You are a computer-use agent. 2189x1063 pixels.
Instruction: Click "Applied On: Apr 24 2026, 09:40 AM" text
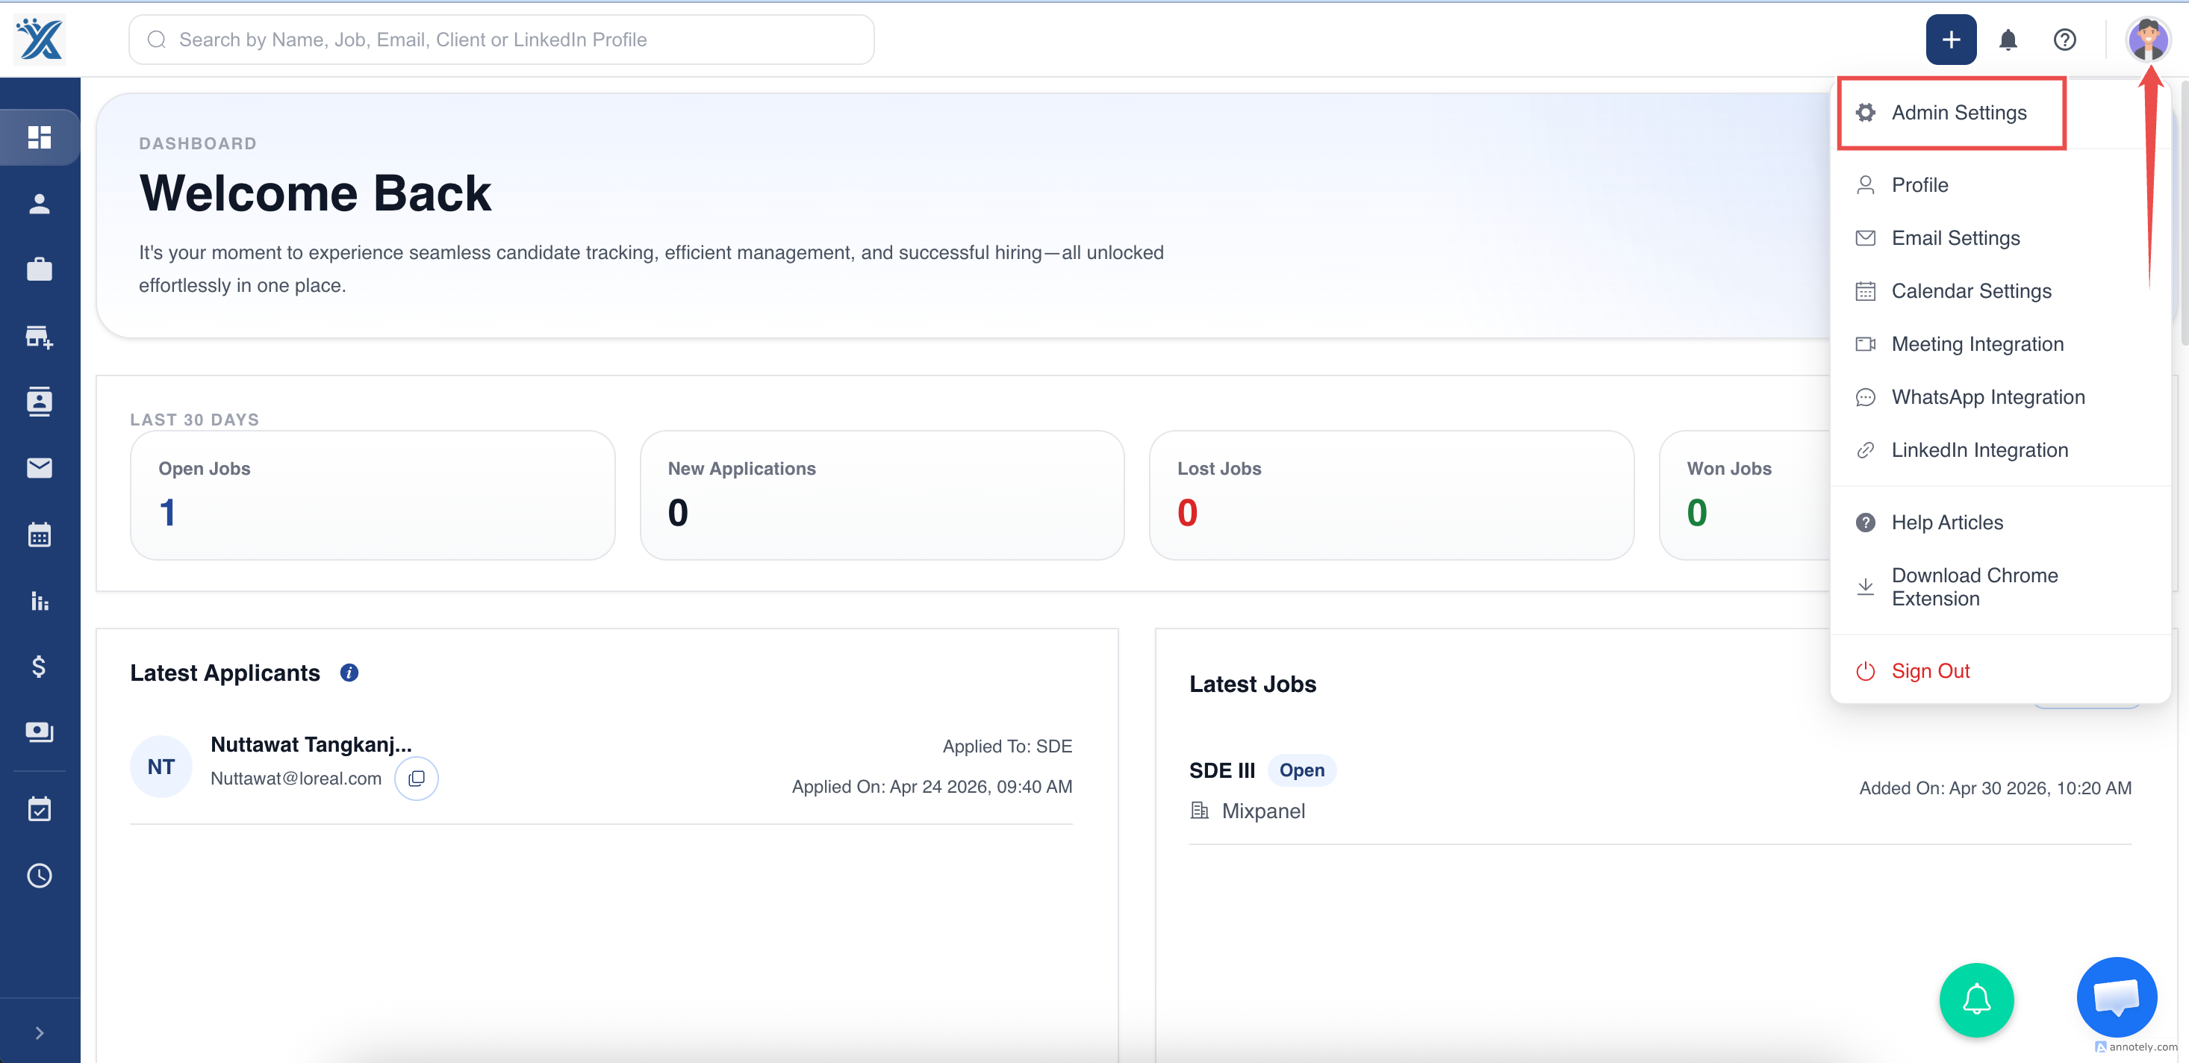tap(932, 787)
